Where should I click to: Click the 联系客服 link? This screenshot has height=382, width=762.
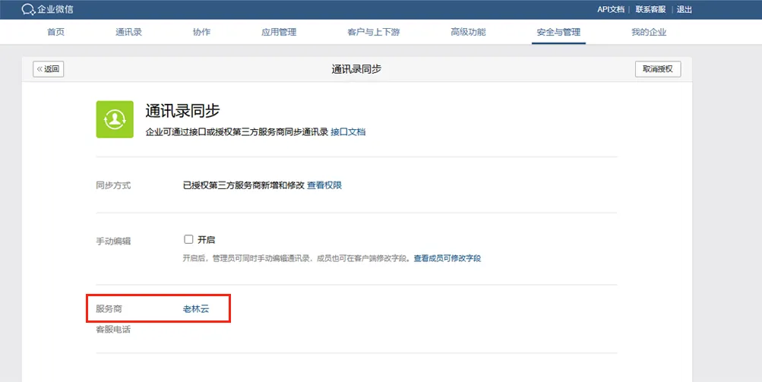[x=651, y=9]
